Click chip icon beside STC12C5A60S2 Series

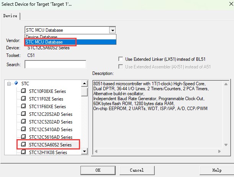point(23,144)
